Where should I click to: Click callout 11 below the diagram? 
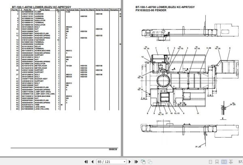click(198, 113)
